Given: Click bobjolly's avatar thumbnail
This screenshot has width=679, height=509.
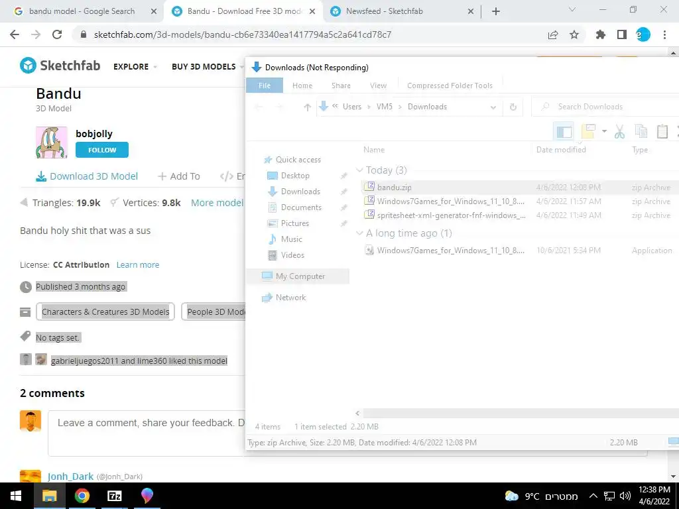Looking at the screenshot, I should (x=52, y=142).
